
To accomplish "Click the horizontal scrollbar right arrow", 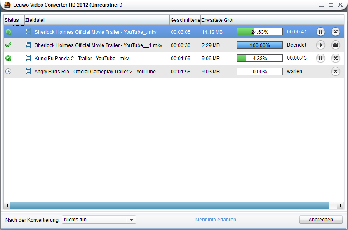I will tap(341, 205).
